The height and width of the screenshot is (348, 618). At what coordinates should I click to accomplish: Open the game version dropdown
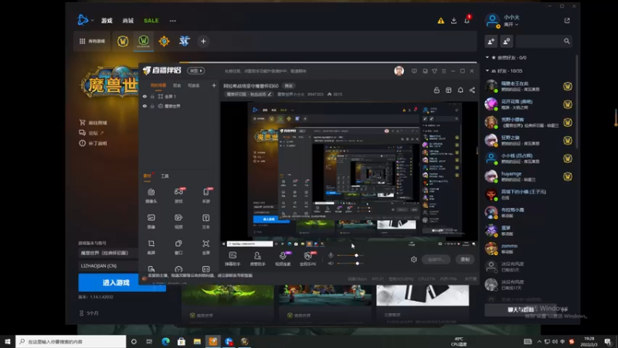(x=108, y=253)
